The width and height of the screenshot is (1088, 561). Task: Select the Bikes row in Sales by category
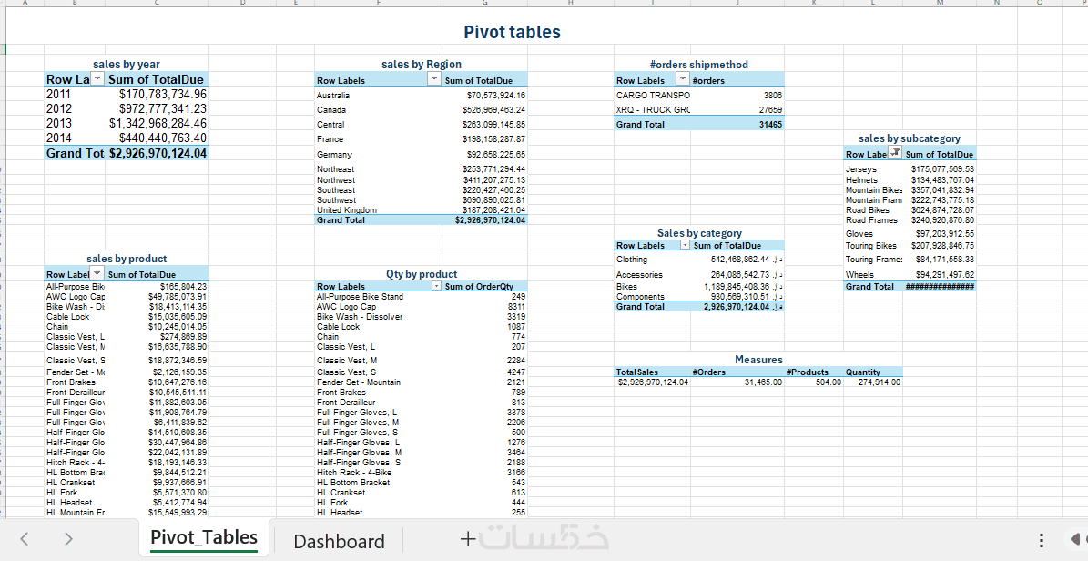700,286
